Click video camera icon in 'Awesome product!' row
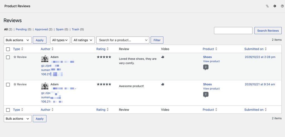The height and width of the screenshot is (137, 285). pos(163,84)
